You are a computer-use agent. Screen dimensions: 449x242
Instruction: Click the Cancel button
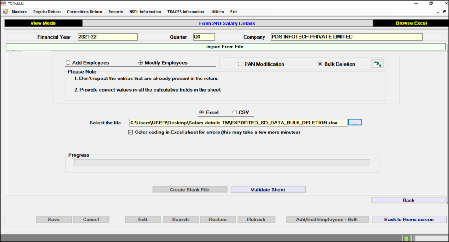pyautogui.click(x=91, y=220)
